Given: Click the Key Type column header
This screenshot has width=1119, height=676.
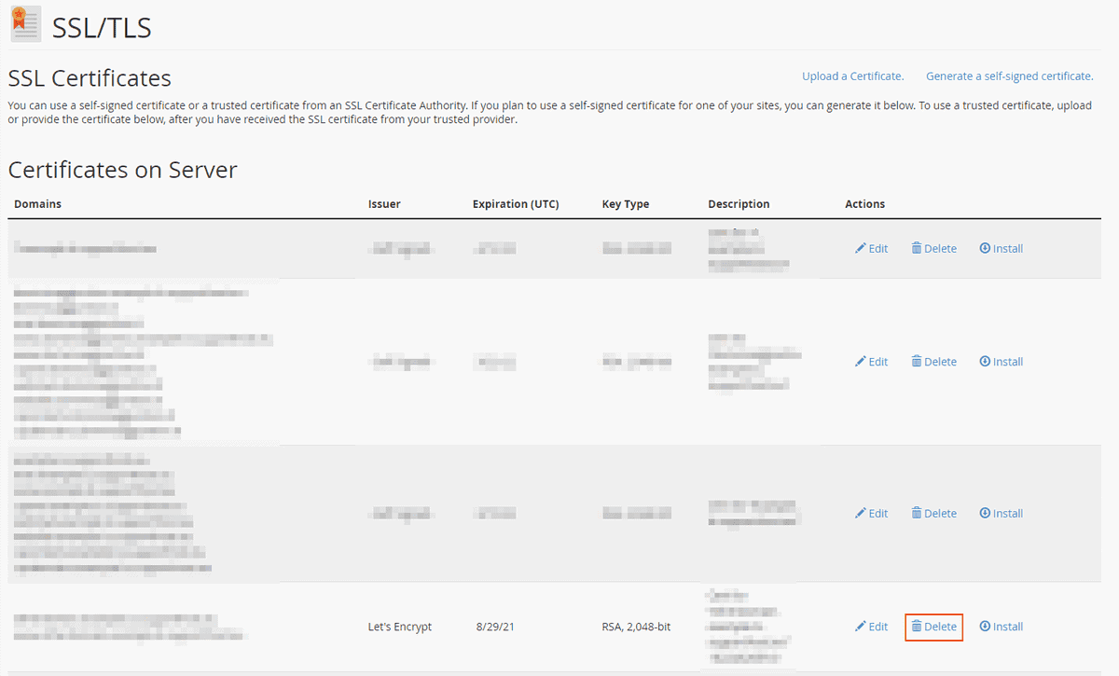Looking at the screenshot, I should (625, 203).
